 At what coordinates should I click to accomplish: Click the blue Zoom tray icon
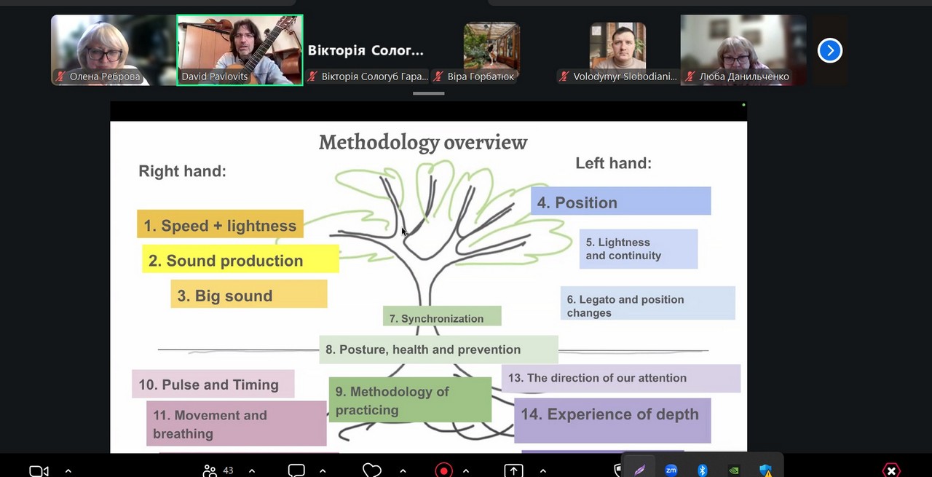click(x=671, y=470)
